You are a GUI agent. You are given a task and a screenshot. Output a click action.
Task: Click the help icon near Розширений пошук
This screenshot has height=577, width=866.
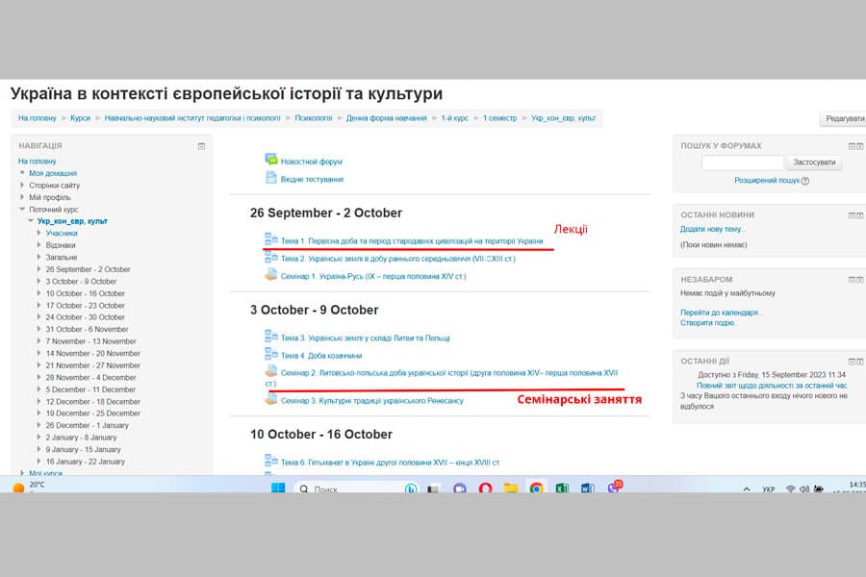coord(803,181)
